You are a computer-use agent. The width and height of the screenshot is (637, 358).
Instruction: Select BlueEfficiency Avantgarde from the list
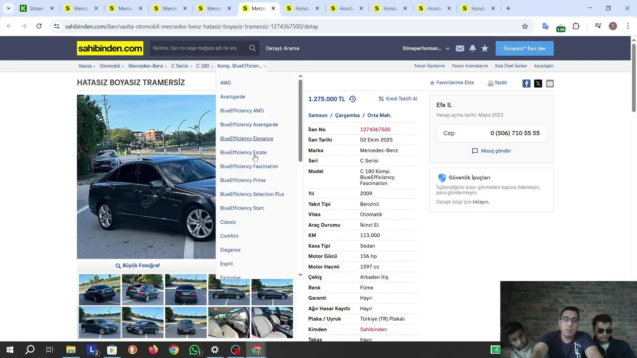click(x=249, y=125)
